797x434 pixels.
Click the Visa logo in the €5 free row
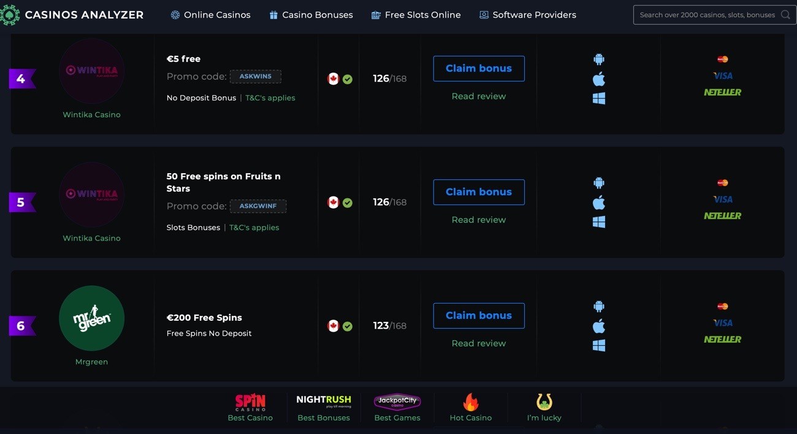(x=723, y=76)
